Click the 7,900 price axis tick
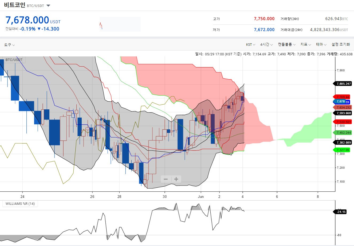This screenshot has height=246, width=354. coord(341,71)
